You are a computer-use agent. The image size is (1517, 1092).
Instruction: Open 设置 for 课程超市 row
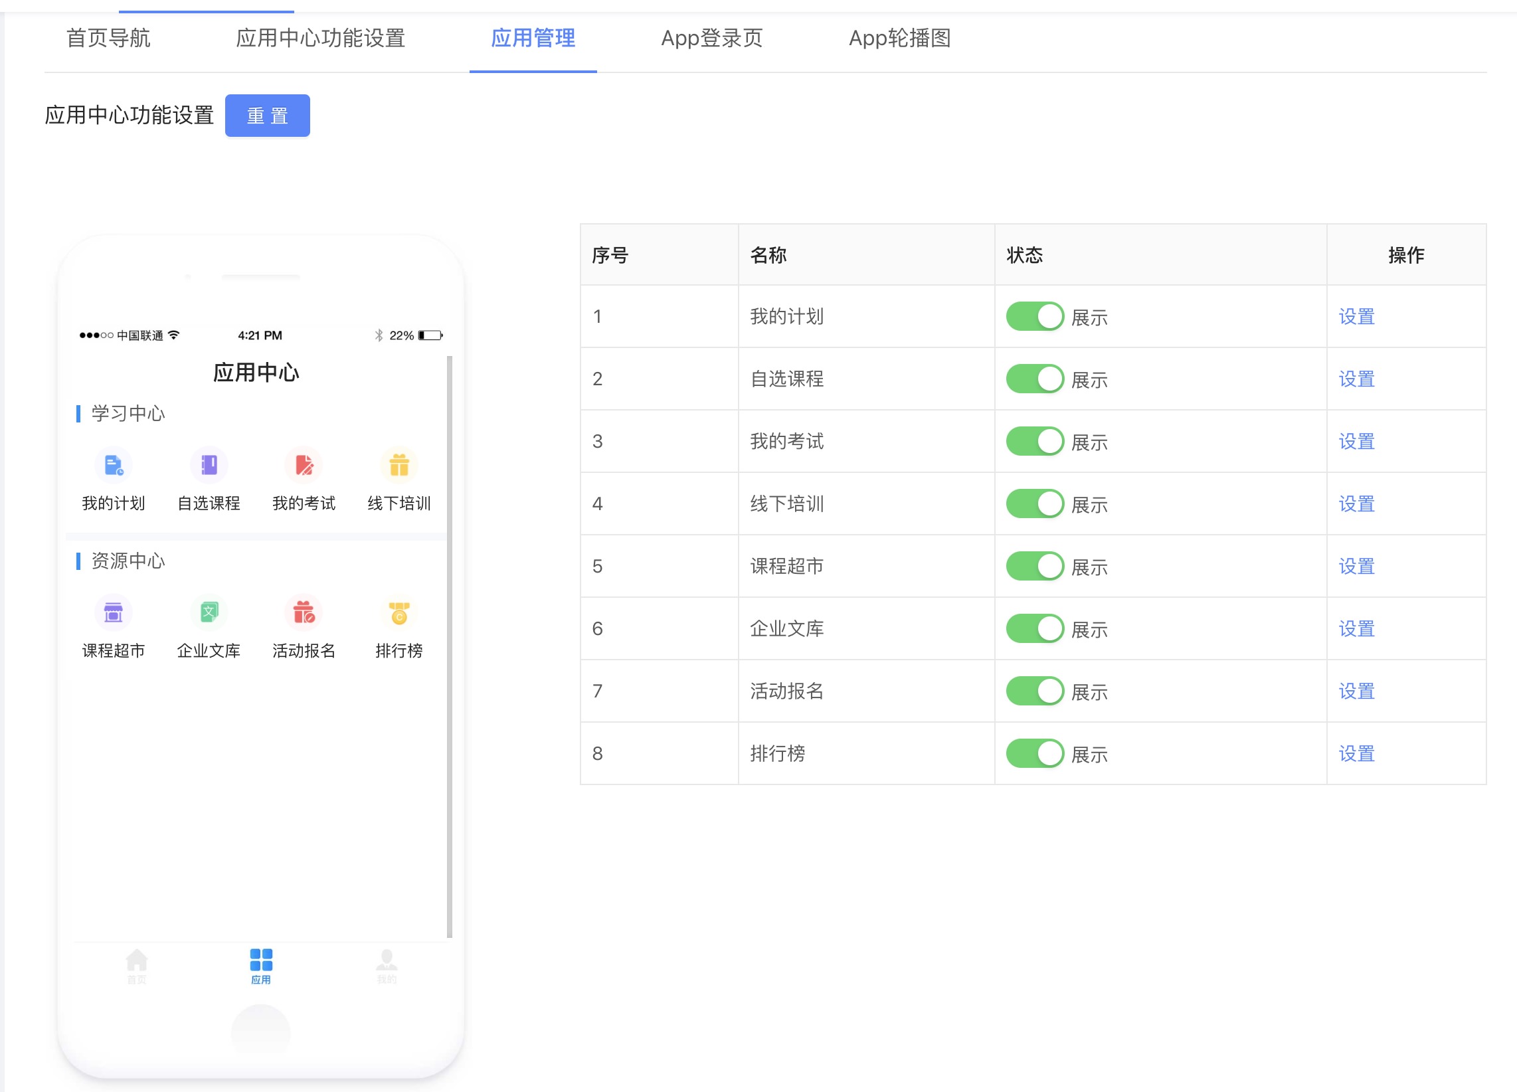[x=1356, y=566]
